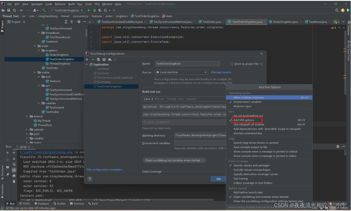
Task: Start debugging with the bug icon
Action: click(x=94, y=10)
